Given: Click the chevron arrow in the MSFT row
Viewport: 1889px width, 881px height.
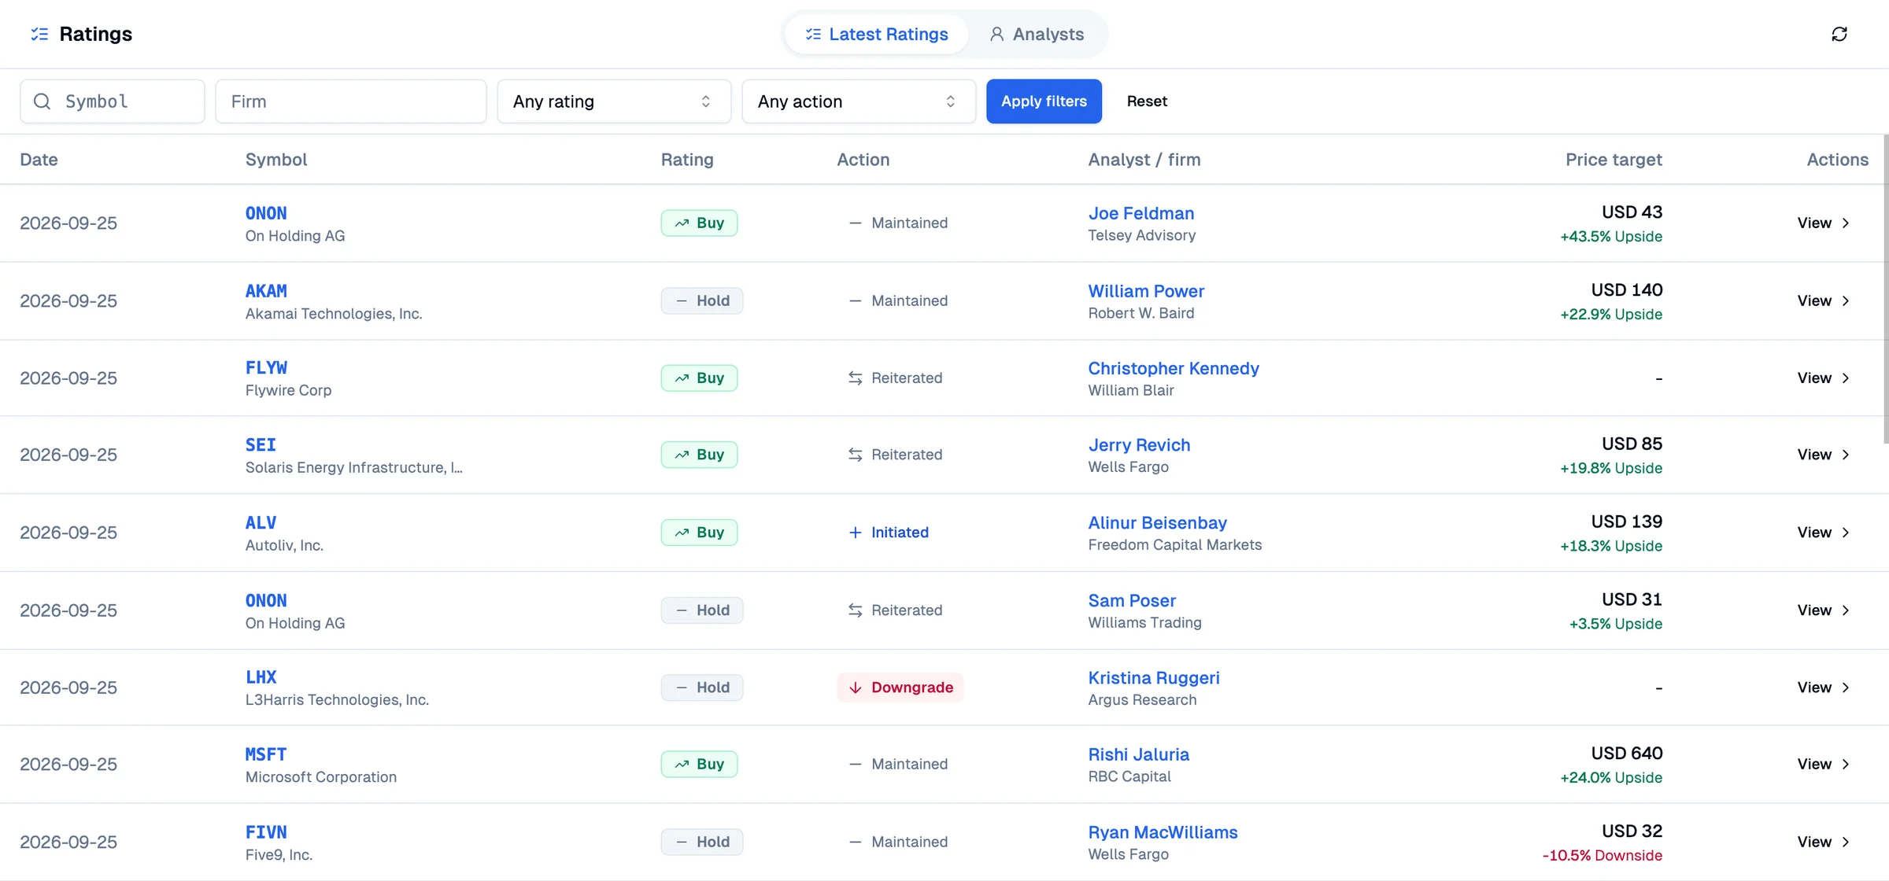Looking at the screenshot, I should point(1846,765).
